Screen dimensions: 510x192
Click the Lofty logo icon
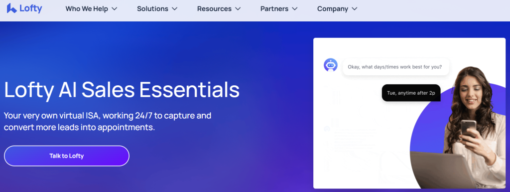[12, 8]
